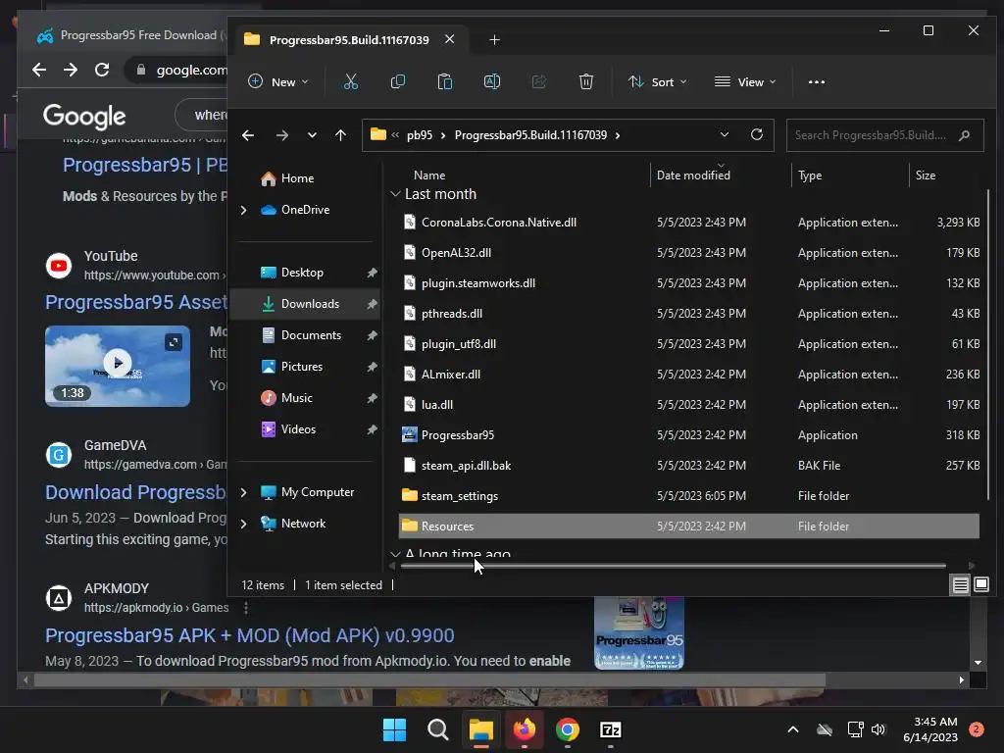Click the Share icon in Explorer toolbar
This screenshot has width=1004, height=753.
coord(539,82)
